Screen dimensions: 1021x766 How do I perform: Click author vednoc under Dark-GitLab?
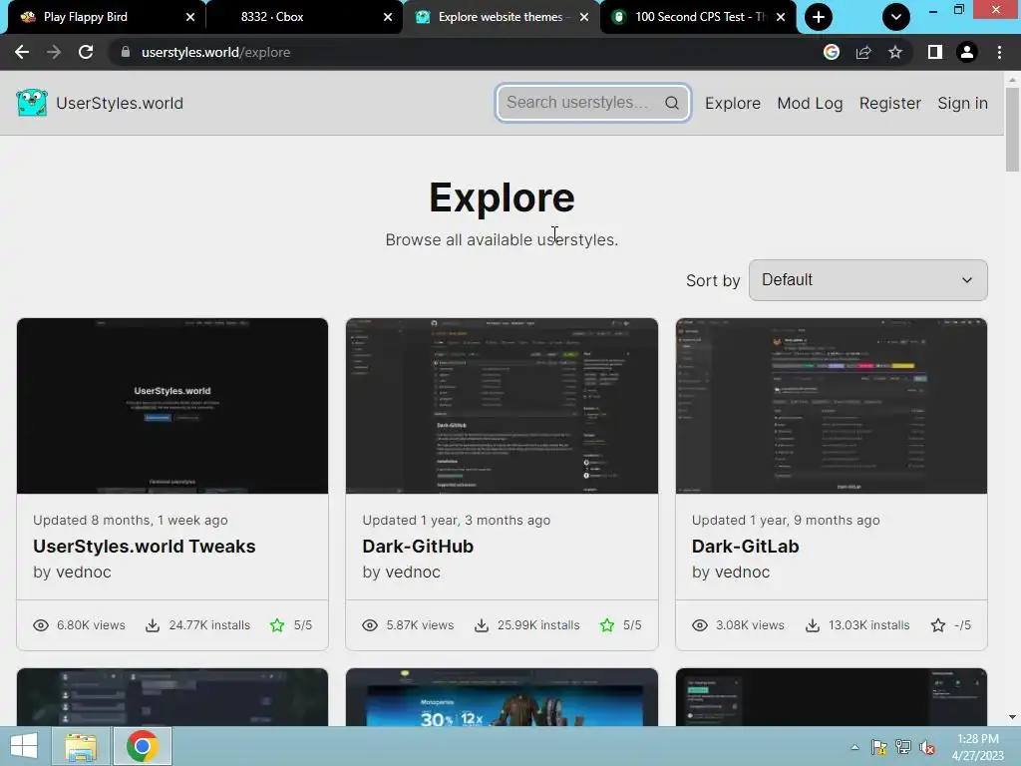click(x=741, y=572)
